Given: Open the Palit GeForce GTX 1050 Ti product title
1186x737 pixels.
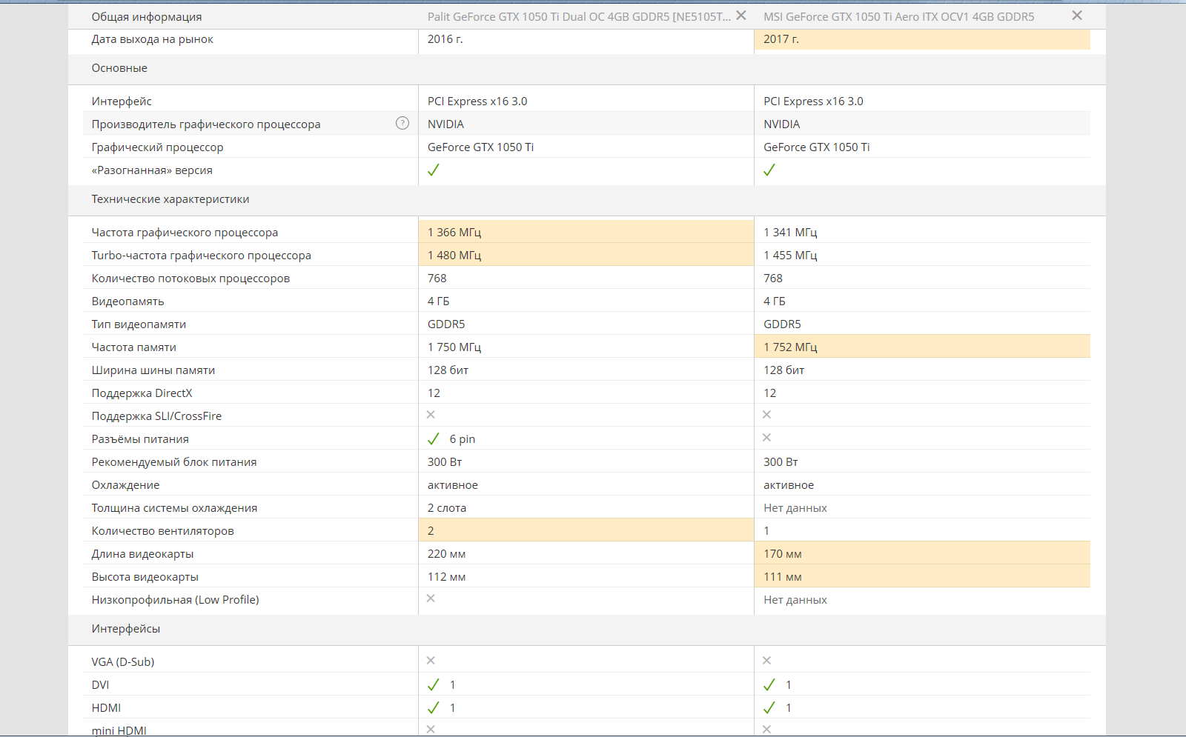Looking at the screenshot, I should pyautogui.click(x=579, y=16).
